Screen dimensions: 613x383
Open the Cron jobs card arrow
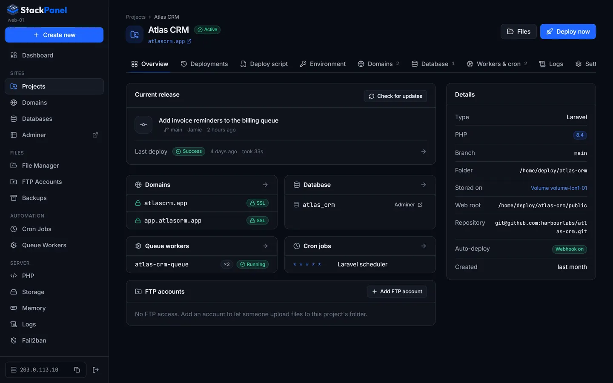pyautogui.click(x=424, y=246)
